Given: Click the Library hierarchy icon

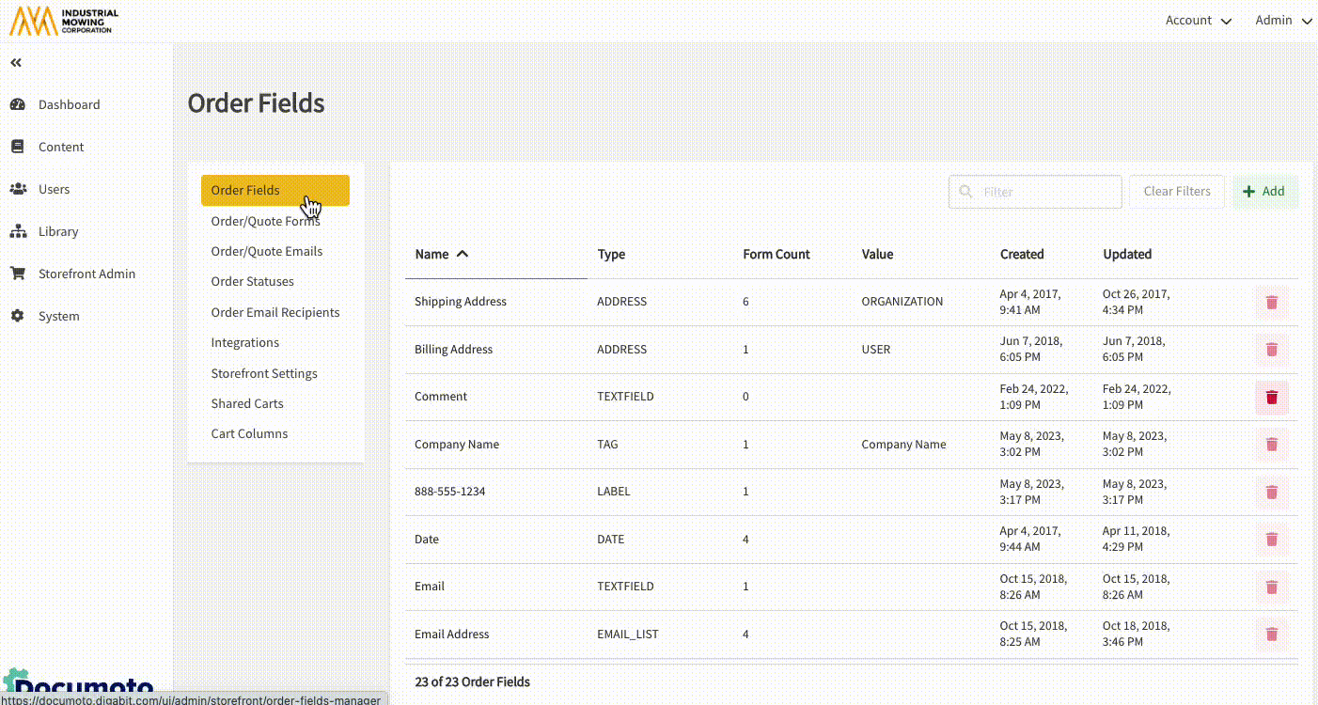Looking at the screenshot, I should click(x=17, y=231).
